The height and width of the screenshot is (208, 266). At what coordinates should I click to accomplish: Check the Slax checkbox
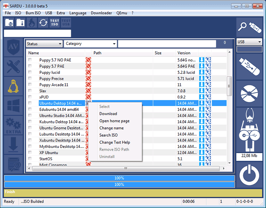coord(30,91)
